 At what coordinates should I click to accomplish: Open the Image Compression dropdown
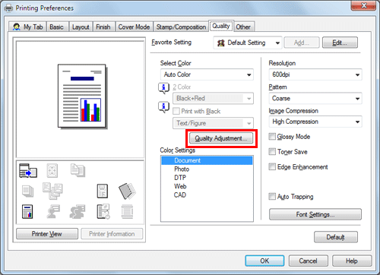click(x=315, y=122)
